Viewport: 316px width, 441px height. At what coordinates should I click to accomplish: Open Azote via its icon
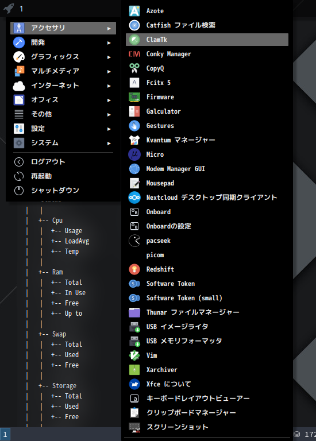coord(134,11)
